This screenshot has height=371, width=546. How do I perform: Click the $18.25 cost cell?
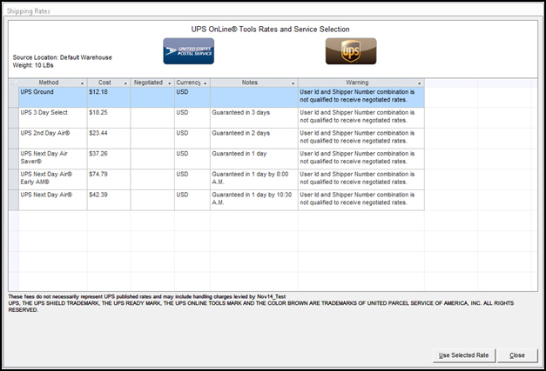[109, 117]
